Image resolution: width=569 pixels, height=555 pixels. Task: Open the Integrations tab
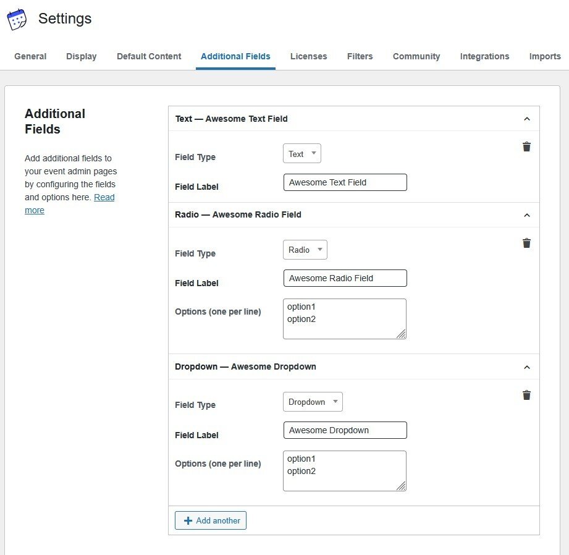484,56
